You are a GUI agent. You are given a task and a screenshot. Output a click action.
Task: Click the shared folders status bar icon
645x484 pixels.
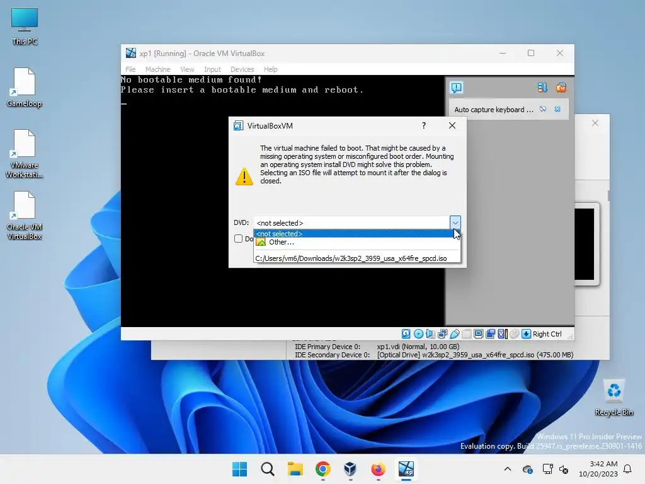pos(467,334)
